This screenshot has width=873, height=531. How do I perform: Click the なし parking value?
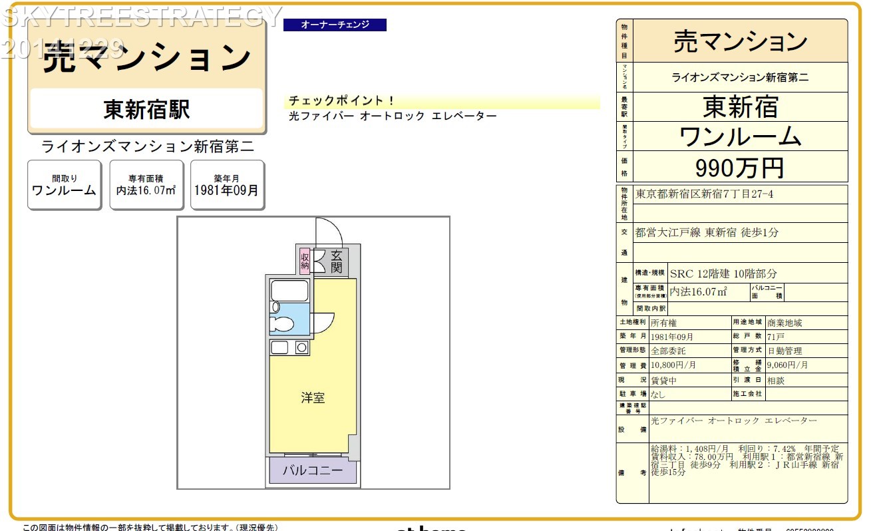coord(658,394)
